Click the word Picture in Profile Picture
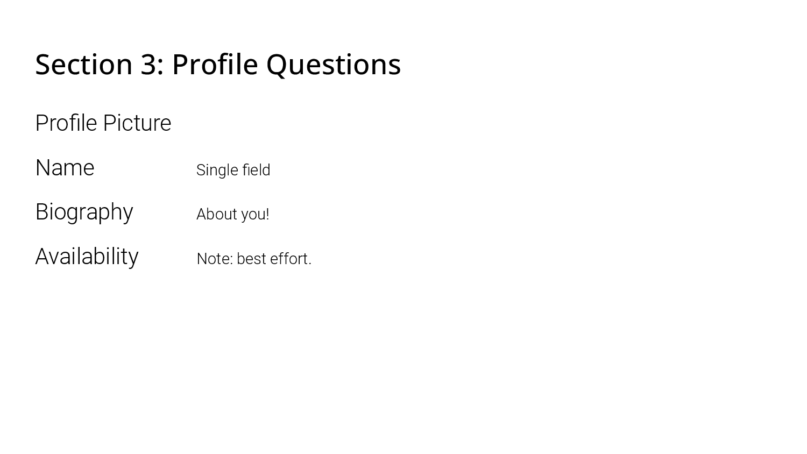The width and height of the screenshot is (807, 454). [x=137, y=123]
